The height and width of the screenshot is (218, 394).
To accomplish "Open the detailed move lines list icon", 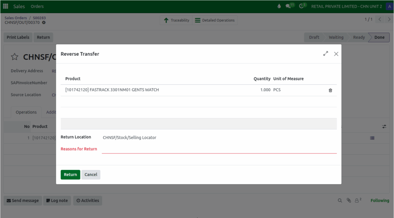I will (372, 138).
